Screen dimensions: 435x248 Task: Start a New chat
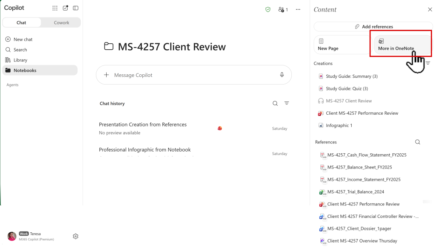tap(23, 39)
